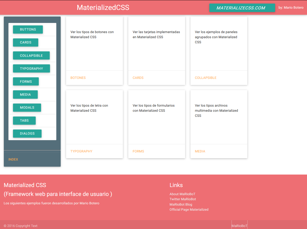Open the Official Page Materialized link
The image size is (307, 229).
(x=189, y=210)
